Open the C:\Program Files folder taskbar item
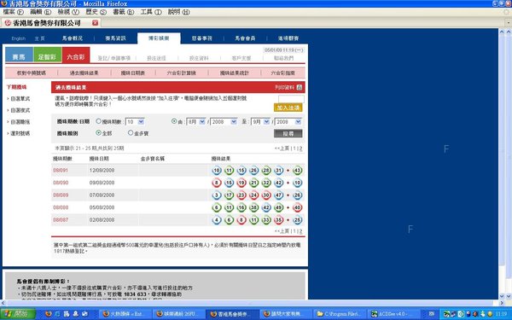 coord(340,314)
